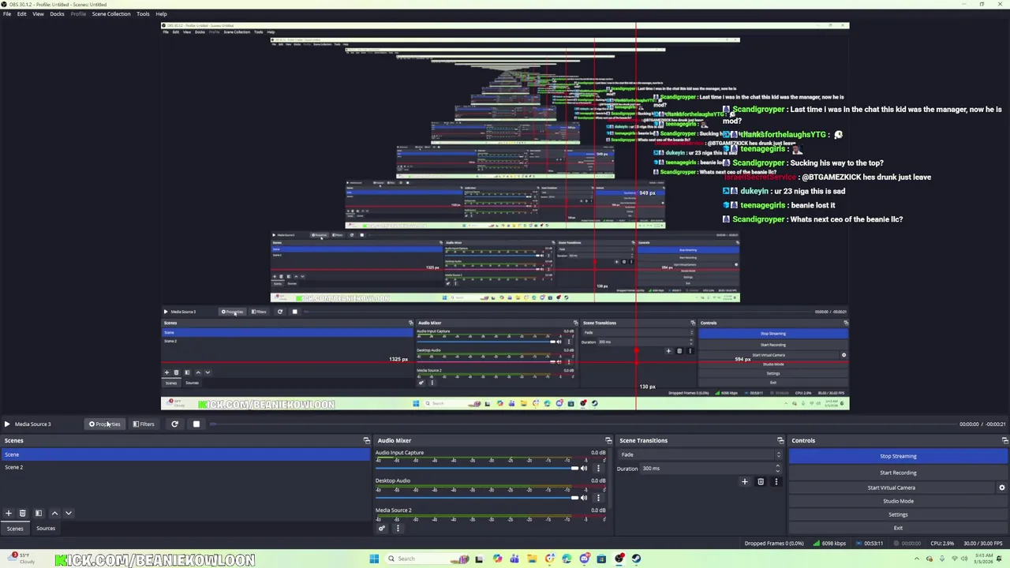Open Windows Start menu
Screen dimensions: 1010x568
(x=374, y=559)
